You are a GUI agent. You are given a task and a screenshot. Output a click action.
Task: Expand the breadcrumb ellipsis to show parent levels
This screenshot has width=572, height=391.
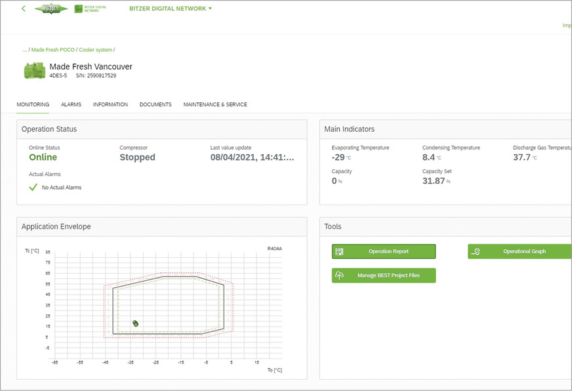point(24,50)
